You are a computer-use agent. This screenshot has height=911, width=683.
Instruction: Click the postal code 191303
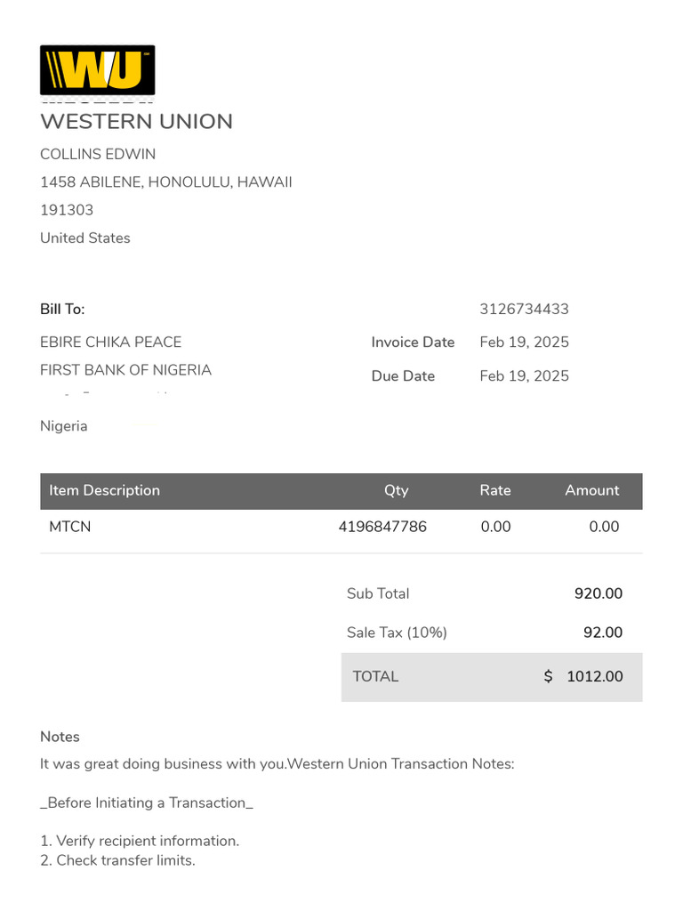67,210
